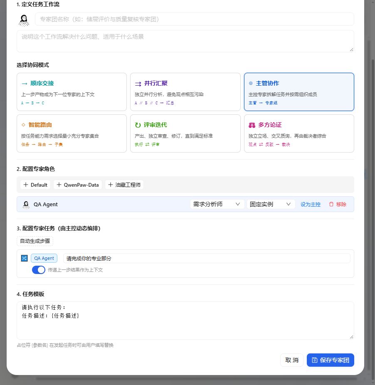Select the 评审迭代 collaboration mode card
The width and height of the screenshot is (375, 385).
185,133
